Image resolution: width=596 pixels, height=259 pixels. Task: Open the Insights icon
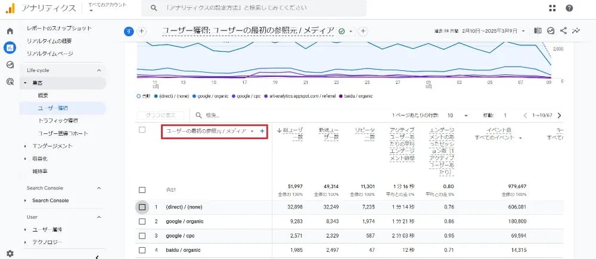[x=551, y=31]
